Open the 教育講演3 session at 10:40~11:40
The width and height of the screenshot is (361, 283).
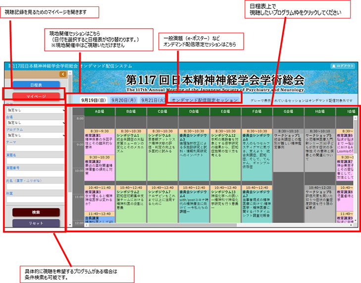[100, 198]
